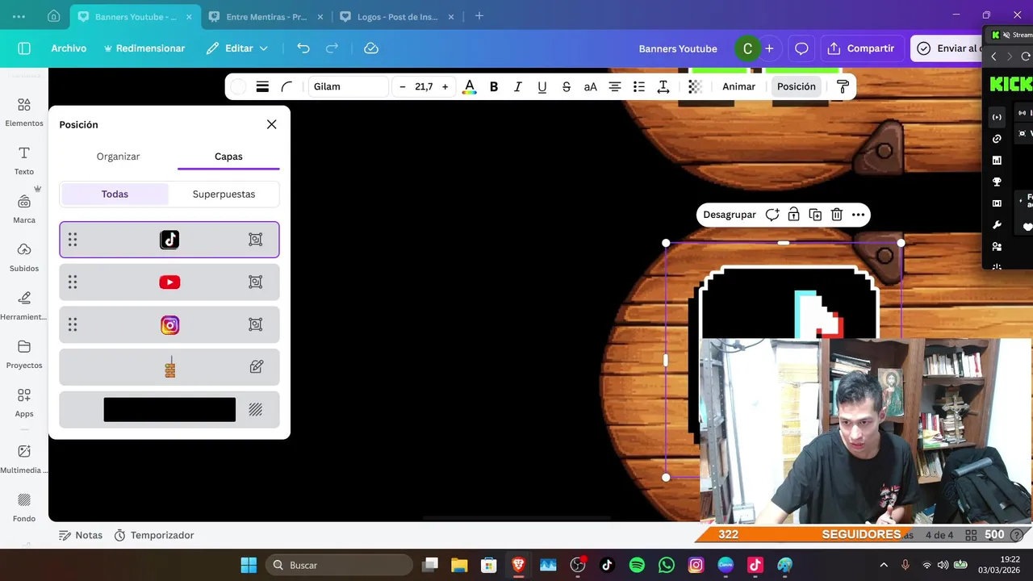1033x581 pixels.
Task: Switch to the Organizar tab
Action: click(118, 157)
